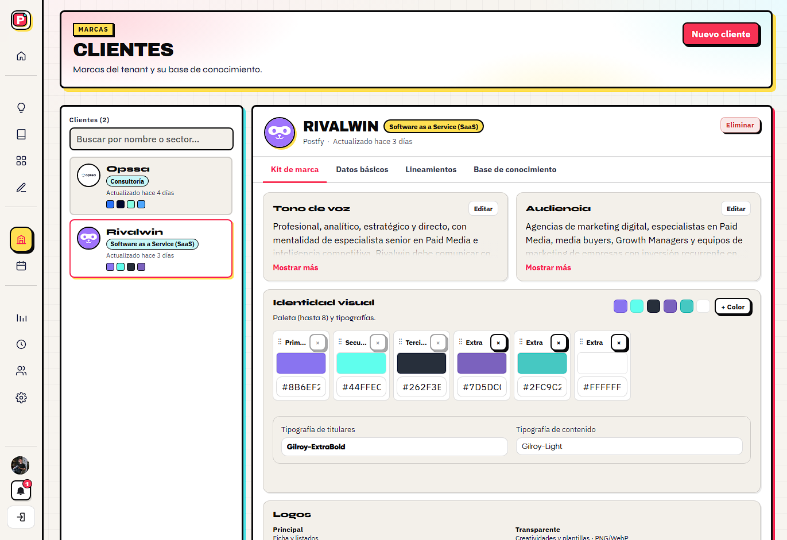
Task: Click the Postfy logo icon
Action: [21, 20]
